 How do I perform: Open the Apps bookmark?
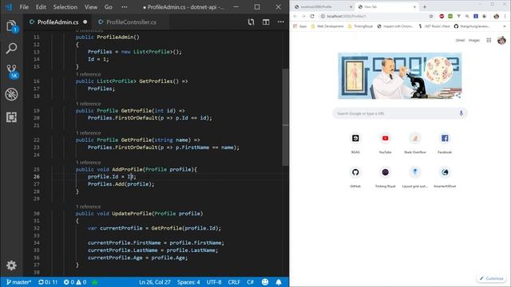[x=300, y=26]
